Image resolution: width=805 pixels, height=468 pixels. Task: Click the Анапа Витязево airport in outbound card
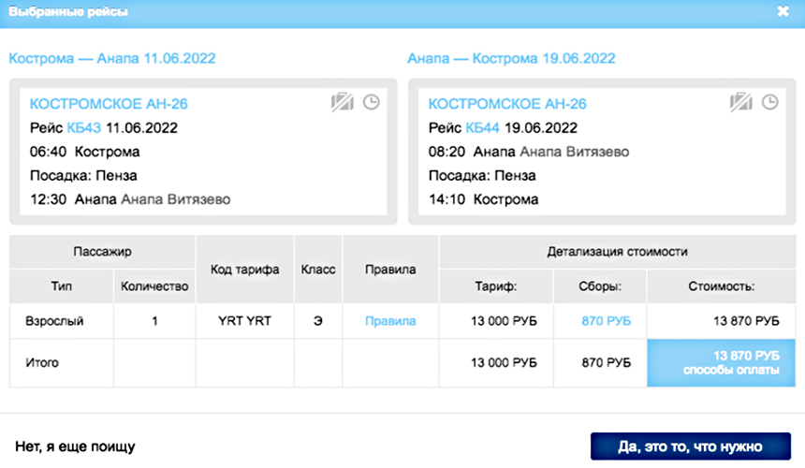point(175,198)
